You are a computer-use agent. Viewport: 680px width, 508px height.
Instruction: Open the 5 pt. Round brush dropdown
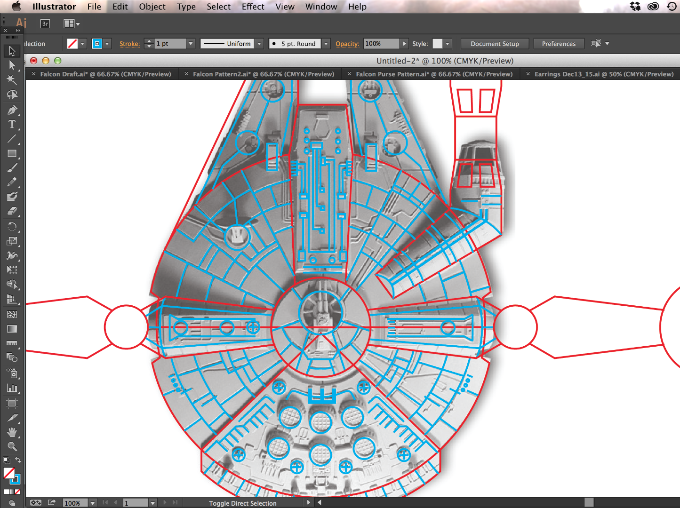(x=326, y=43)
